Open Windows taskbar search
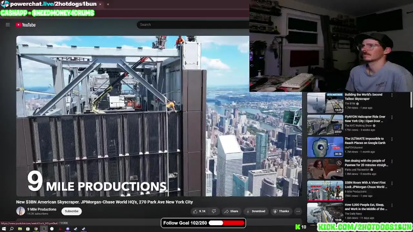 [x=12, y=229]
